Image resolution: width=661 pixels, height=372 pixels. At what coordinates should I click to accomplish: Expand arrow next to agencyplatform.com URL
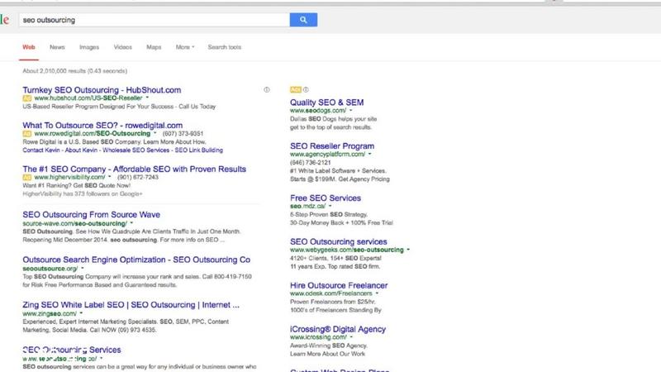click(x=369, y=155)
